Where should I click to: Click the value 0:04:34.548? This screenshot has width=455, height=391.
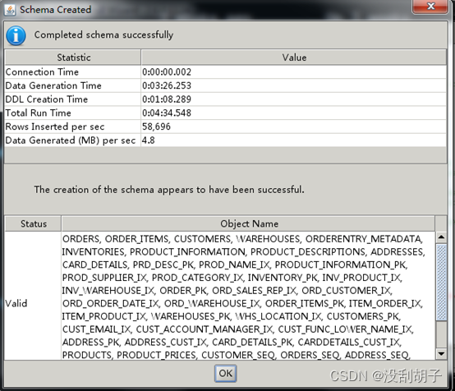[167, 113]
